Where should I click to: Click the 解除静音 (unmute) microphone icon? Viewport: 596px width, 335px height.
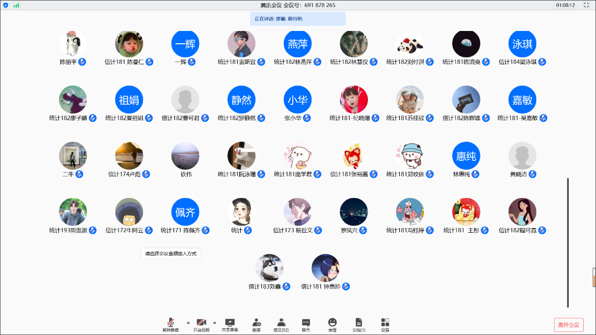[x=171, y=323]
